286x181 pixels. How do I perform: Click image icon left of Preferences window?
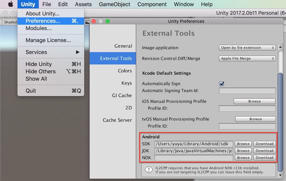(x=87, y=22)
